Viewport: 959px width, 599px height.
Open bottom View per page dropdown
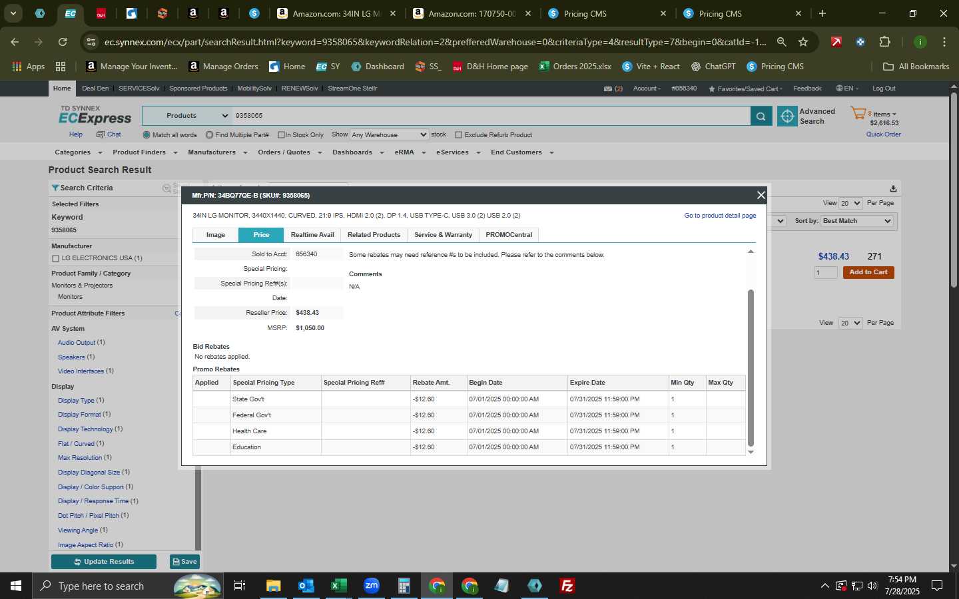click(850, 323)
